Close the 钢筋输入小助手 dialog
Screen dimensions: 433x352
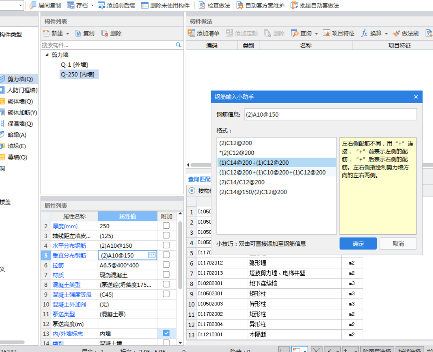pyautogui.click(x=416, y=97)
